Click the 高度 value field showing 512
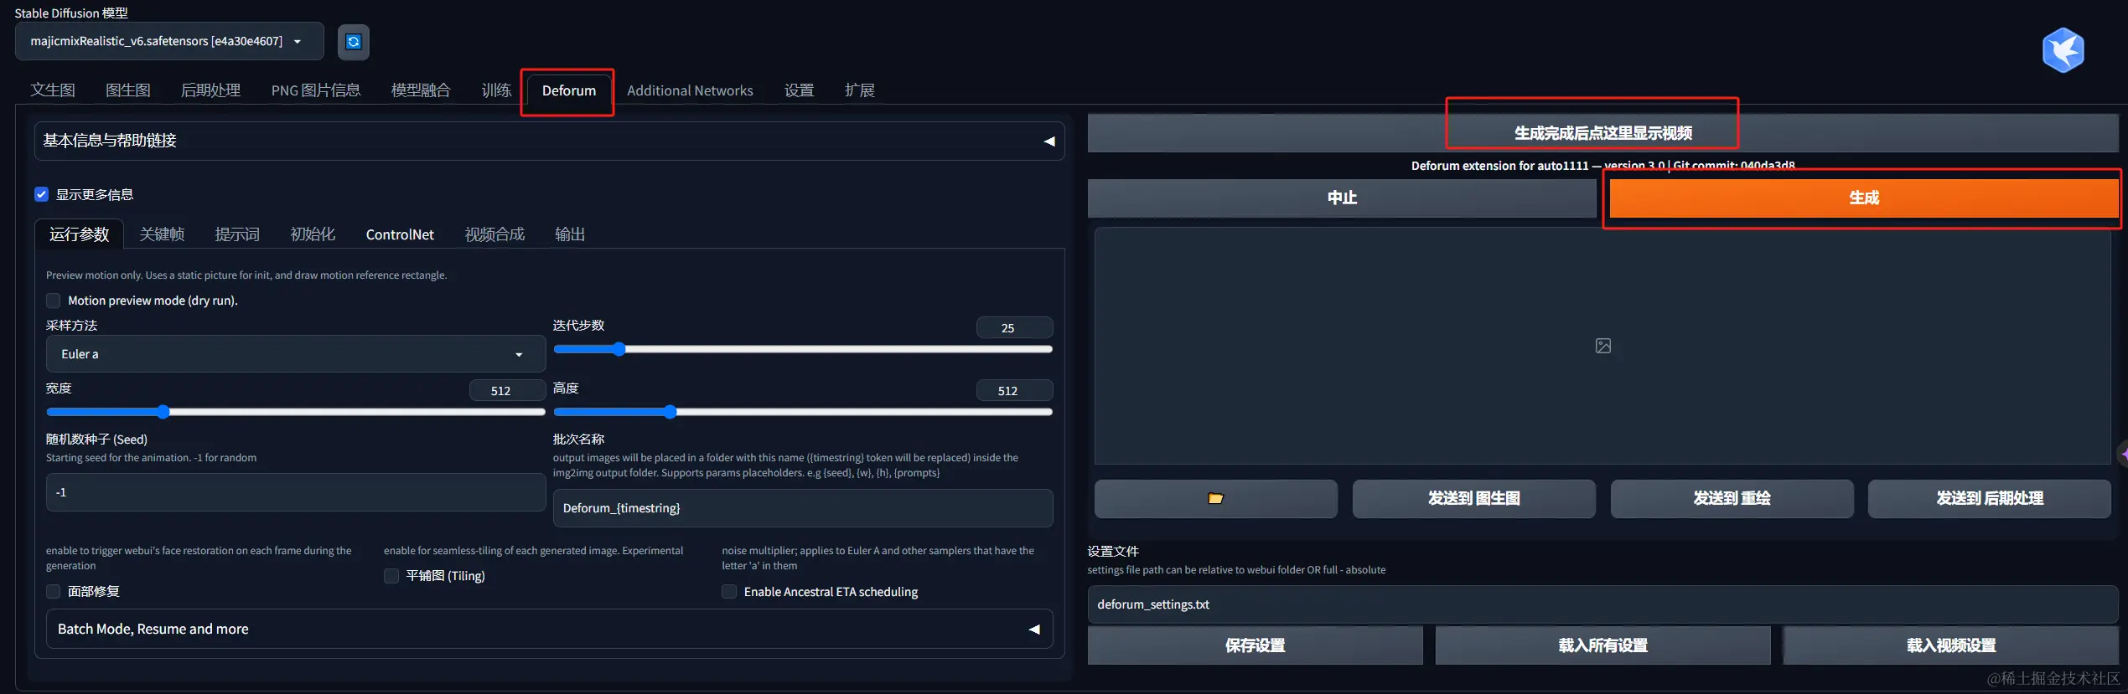2128x694 pixels. [1014, 390]
